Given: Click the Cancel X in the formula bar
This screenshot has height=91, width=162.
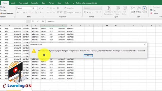Looking at the screenshot, I should [33, 21].
